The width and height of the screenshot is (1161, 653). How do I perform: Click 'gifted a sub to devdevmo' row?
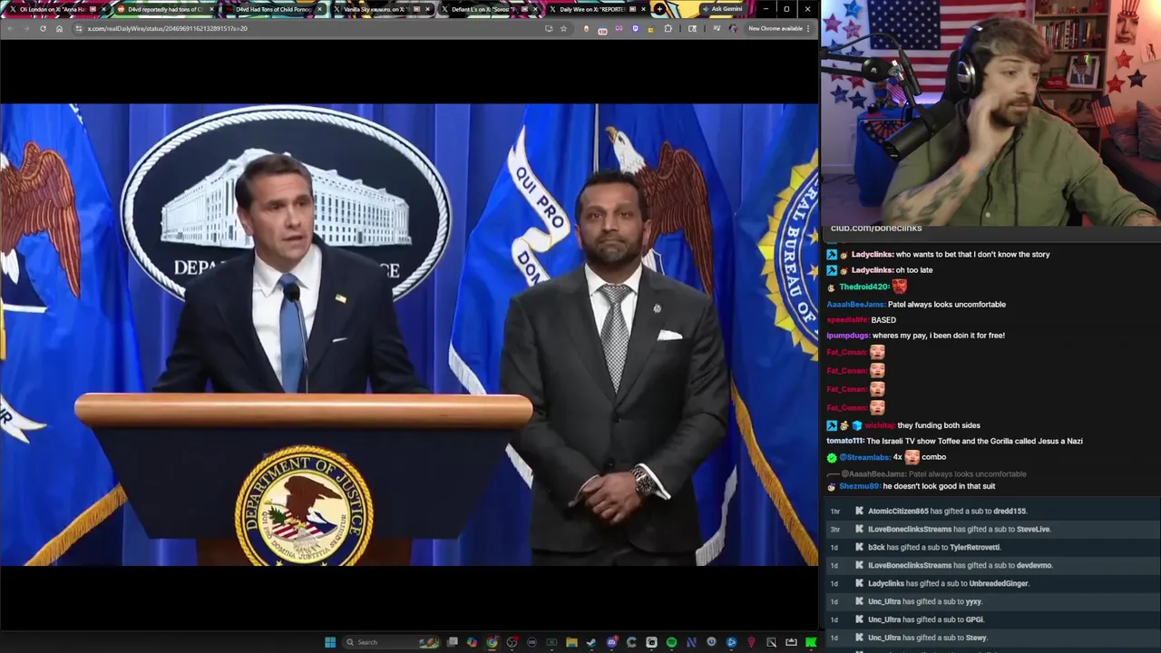(x=993, y=565)
